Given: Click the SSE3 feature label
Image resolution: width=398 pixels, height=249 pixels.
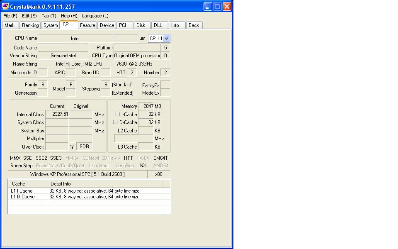Looking at the screenshot, I should 56,158.
